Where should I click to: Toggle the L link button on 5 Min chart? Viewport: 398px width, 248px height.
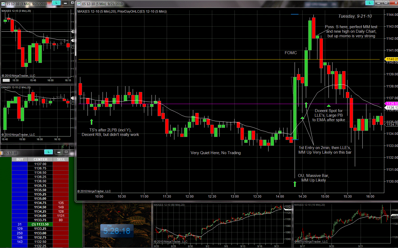[369, 3]
